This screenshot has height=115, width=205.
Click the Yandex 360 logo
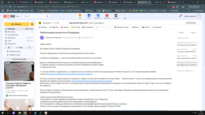click(x=9, y=16)
